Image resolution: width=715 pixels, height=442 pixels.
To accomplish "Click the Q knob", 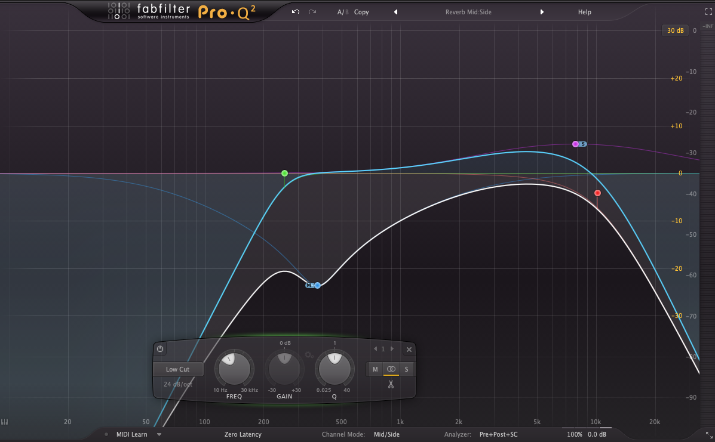I will click(335, 369).
